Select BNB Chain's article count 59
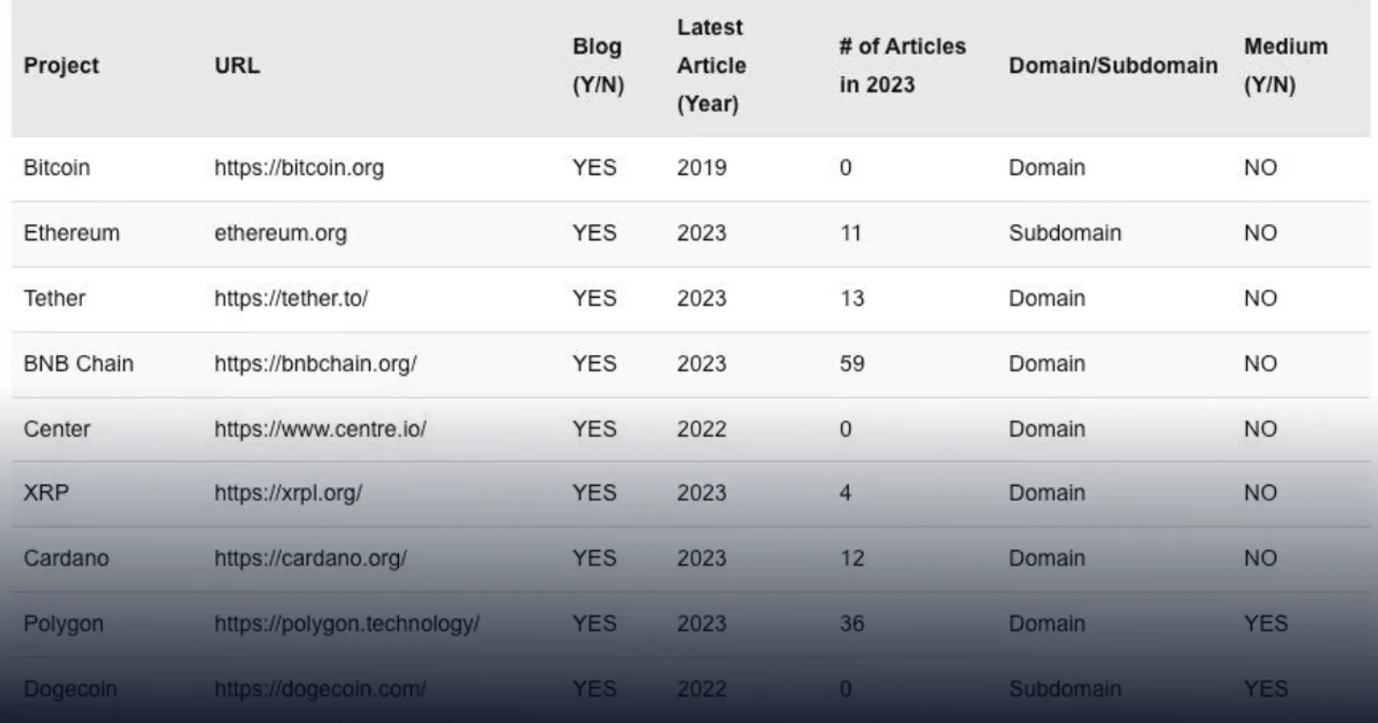Viewport: 1378px width, 723px height. [852, 364]
